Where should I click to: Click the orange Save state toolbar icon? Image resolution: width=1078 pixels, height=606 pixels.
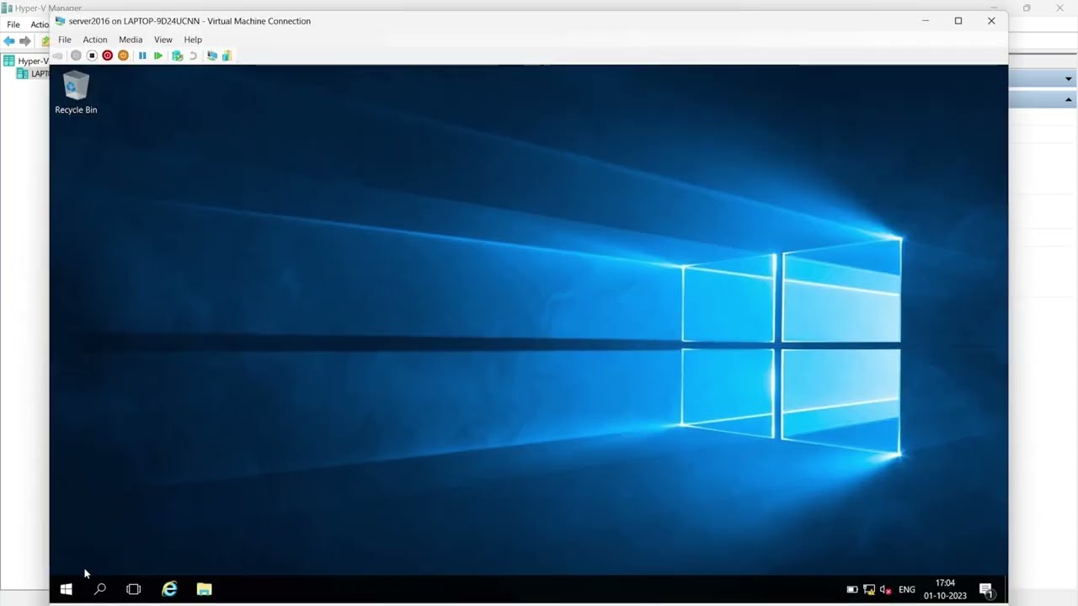point(123,56)
